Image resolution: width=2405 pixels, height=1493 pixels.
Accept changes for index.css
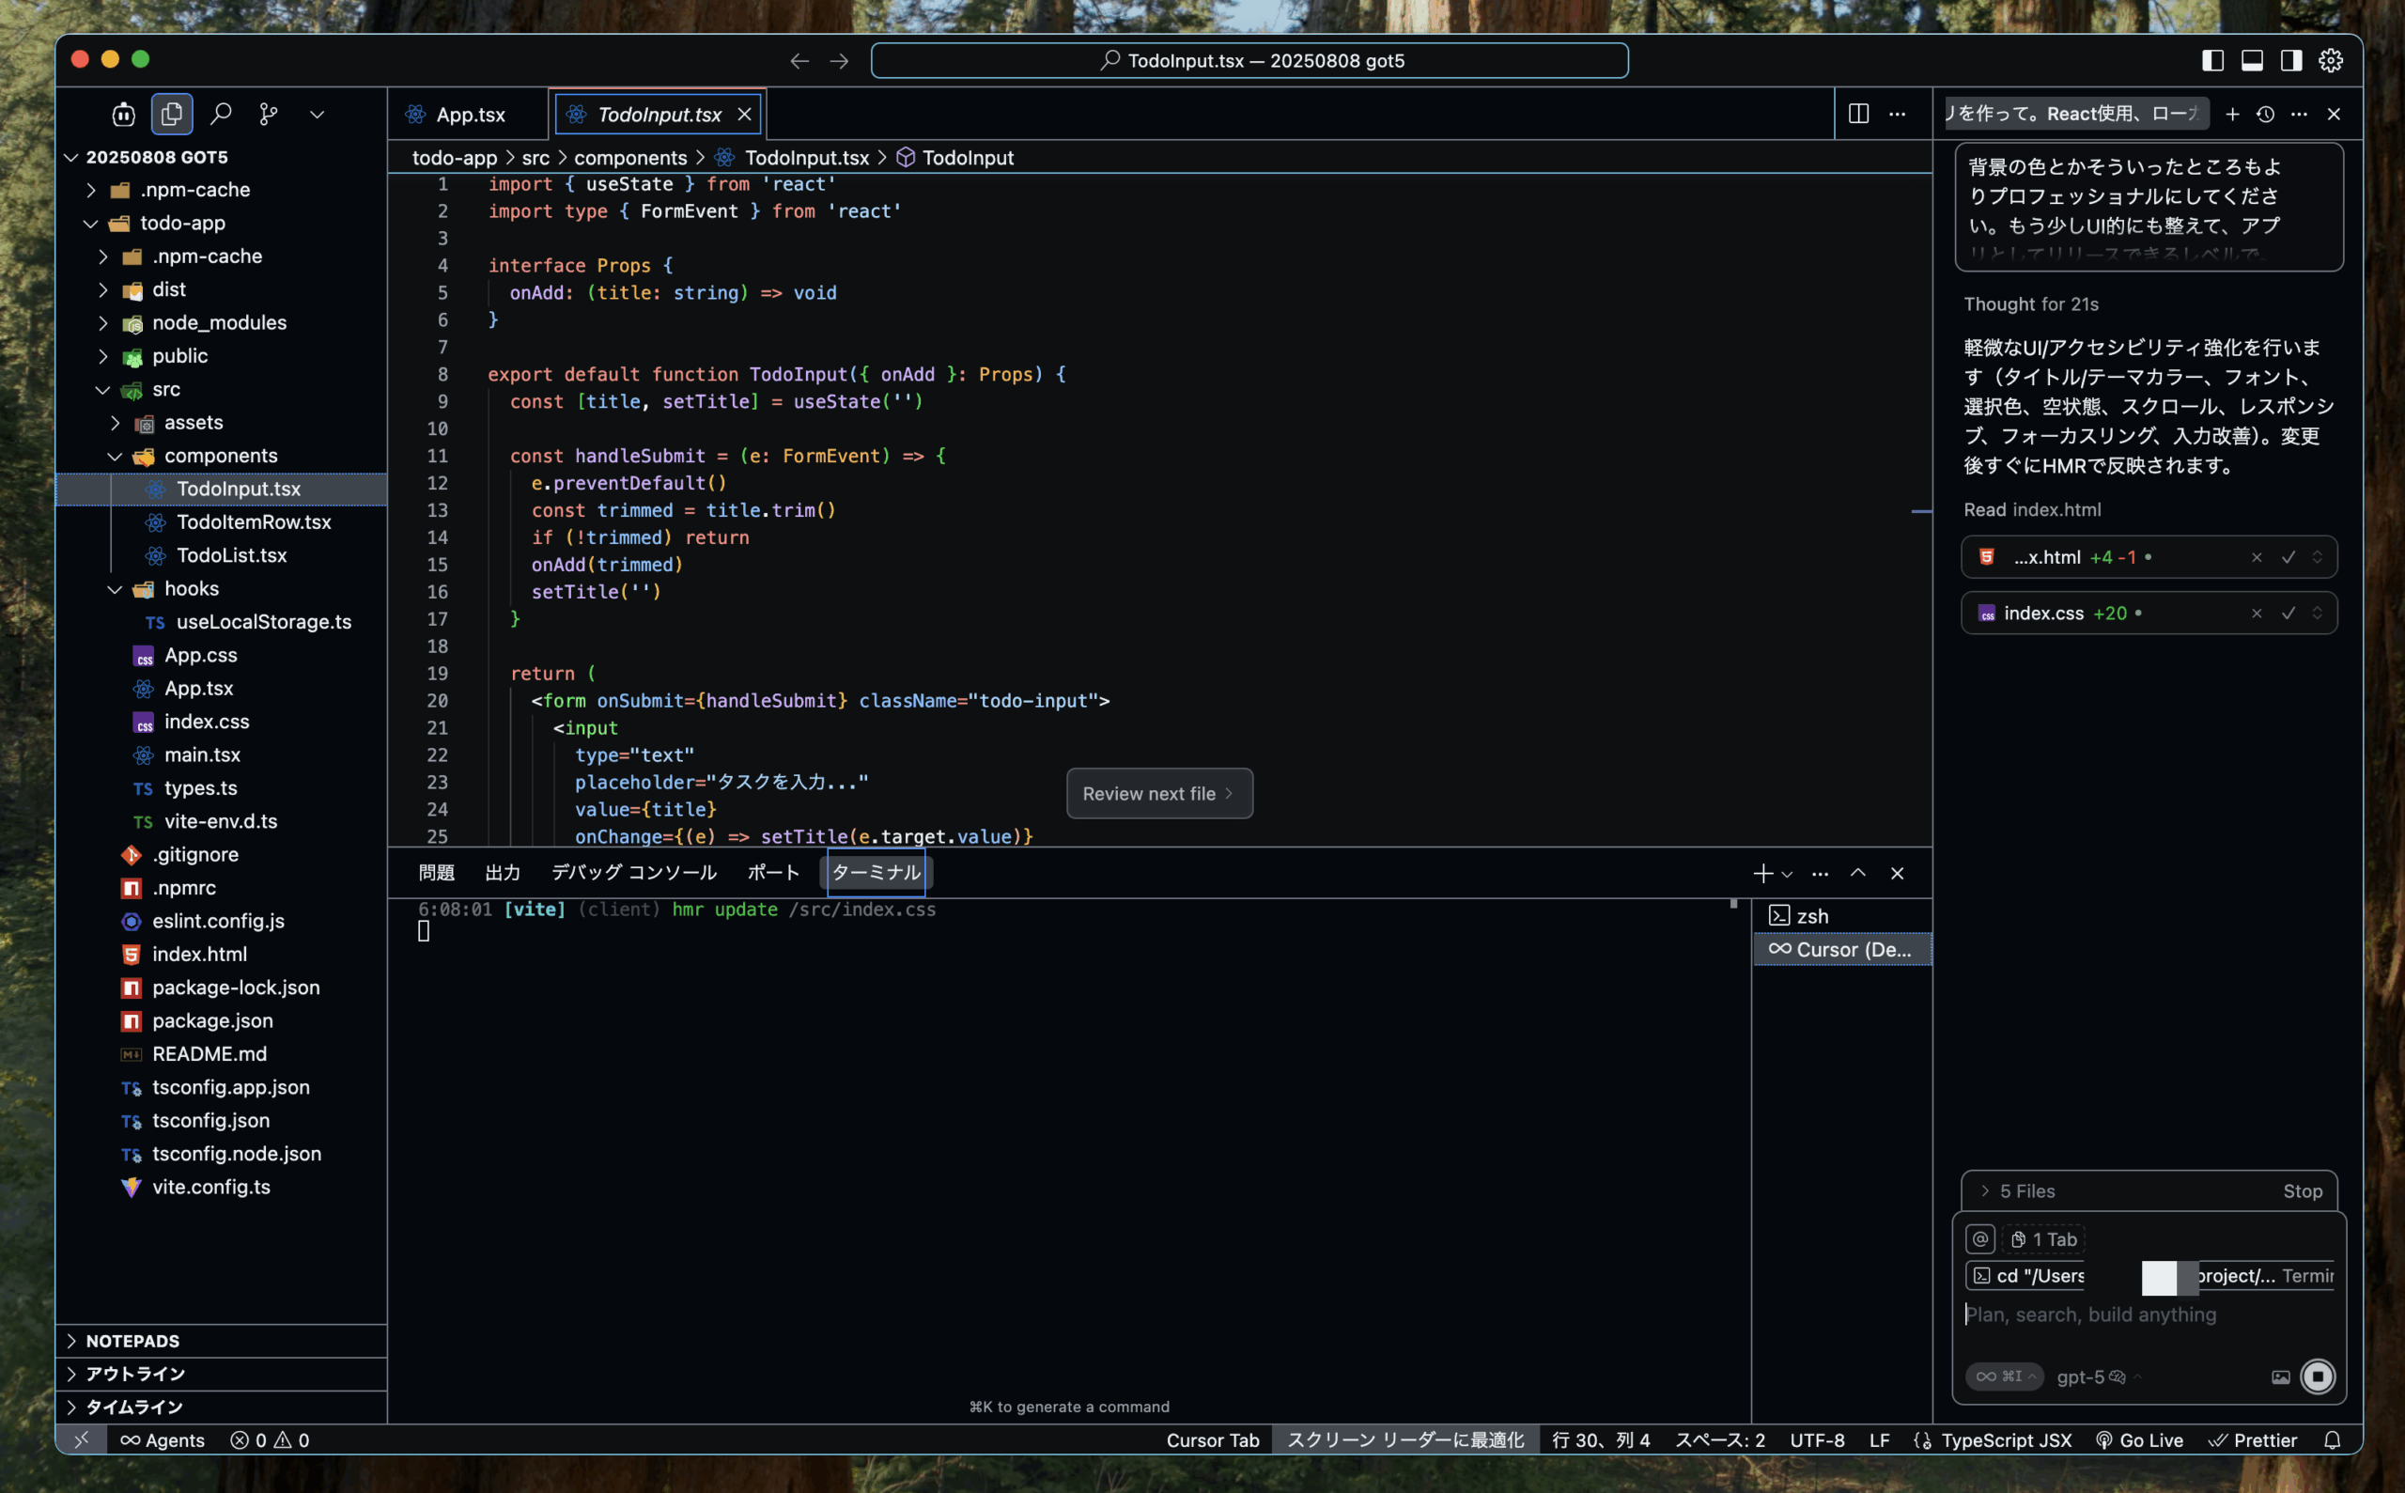click(2288, 614)
